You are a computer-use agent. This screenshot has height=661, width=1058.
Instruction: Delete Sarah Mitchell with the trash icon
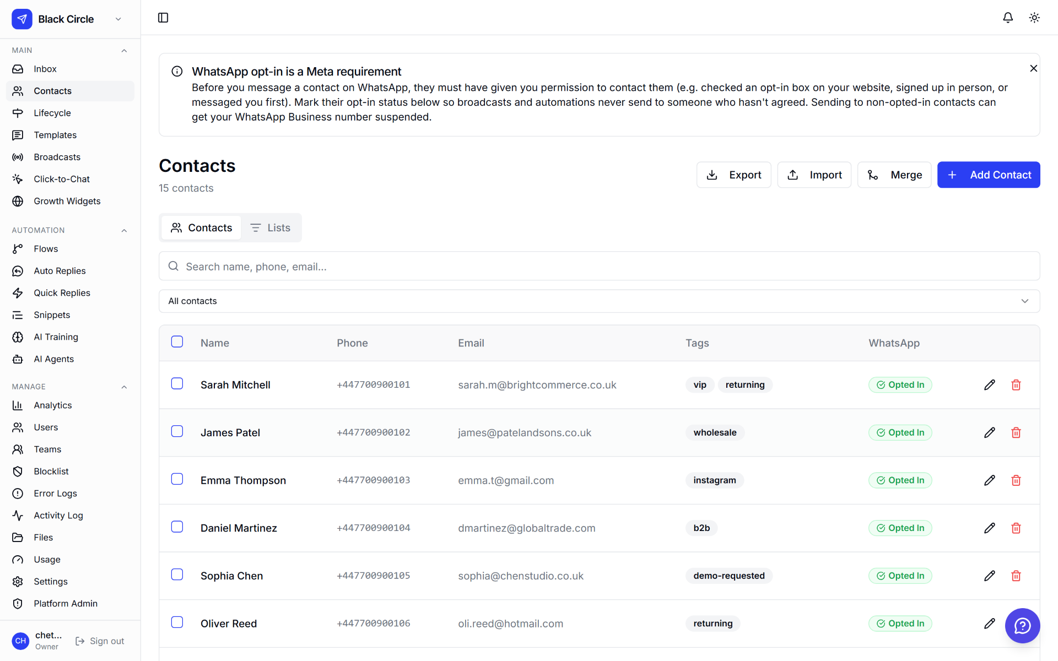1016,385
